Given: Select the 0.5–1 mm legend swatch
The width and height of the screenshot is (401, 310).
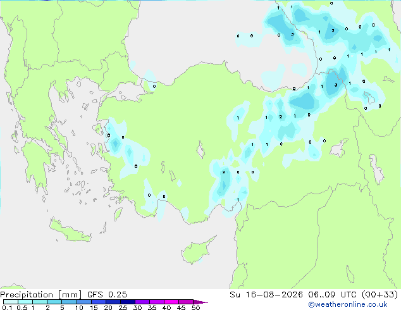Looking at the screenshot, I should (25, 302).
